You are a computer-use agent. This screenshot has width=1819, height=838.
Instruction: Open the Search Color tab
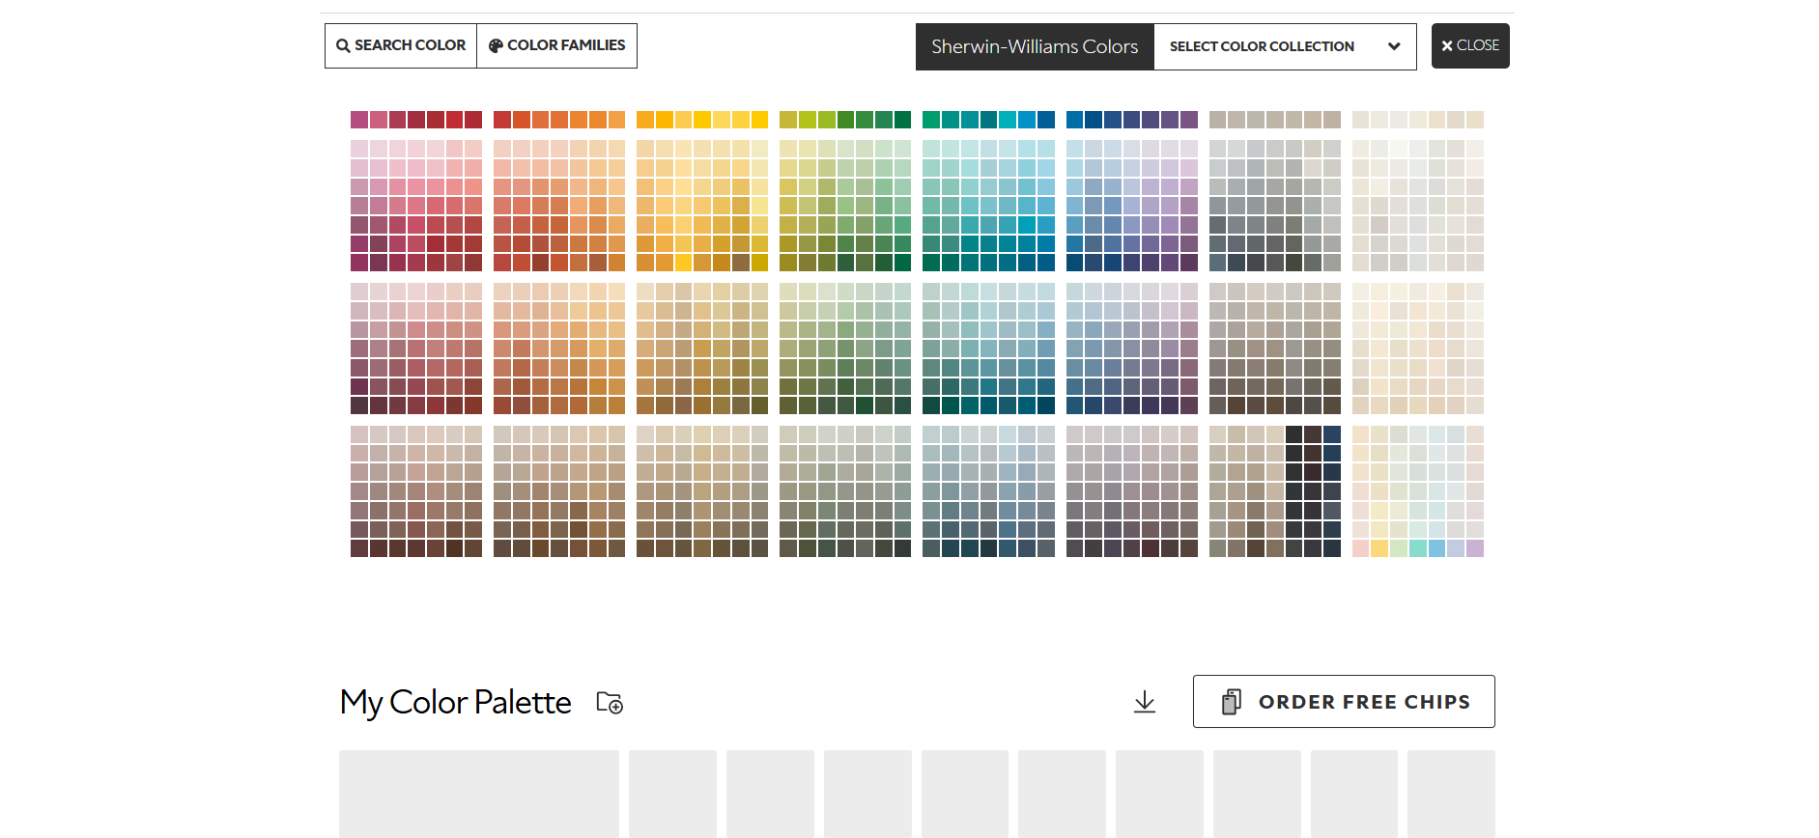[x=401, y=45]
